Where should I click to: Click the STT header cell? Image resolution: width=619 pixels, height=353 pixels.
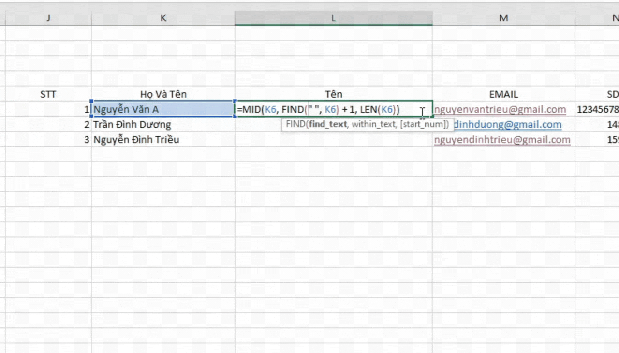pyautogui.click(x=48, y=94)
